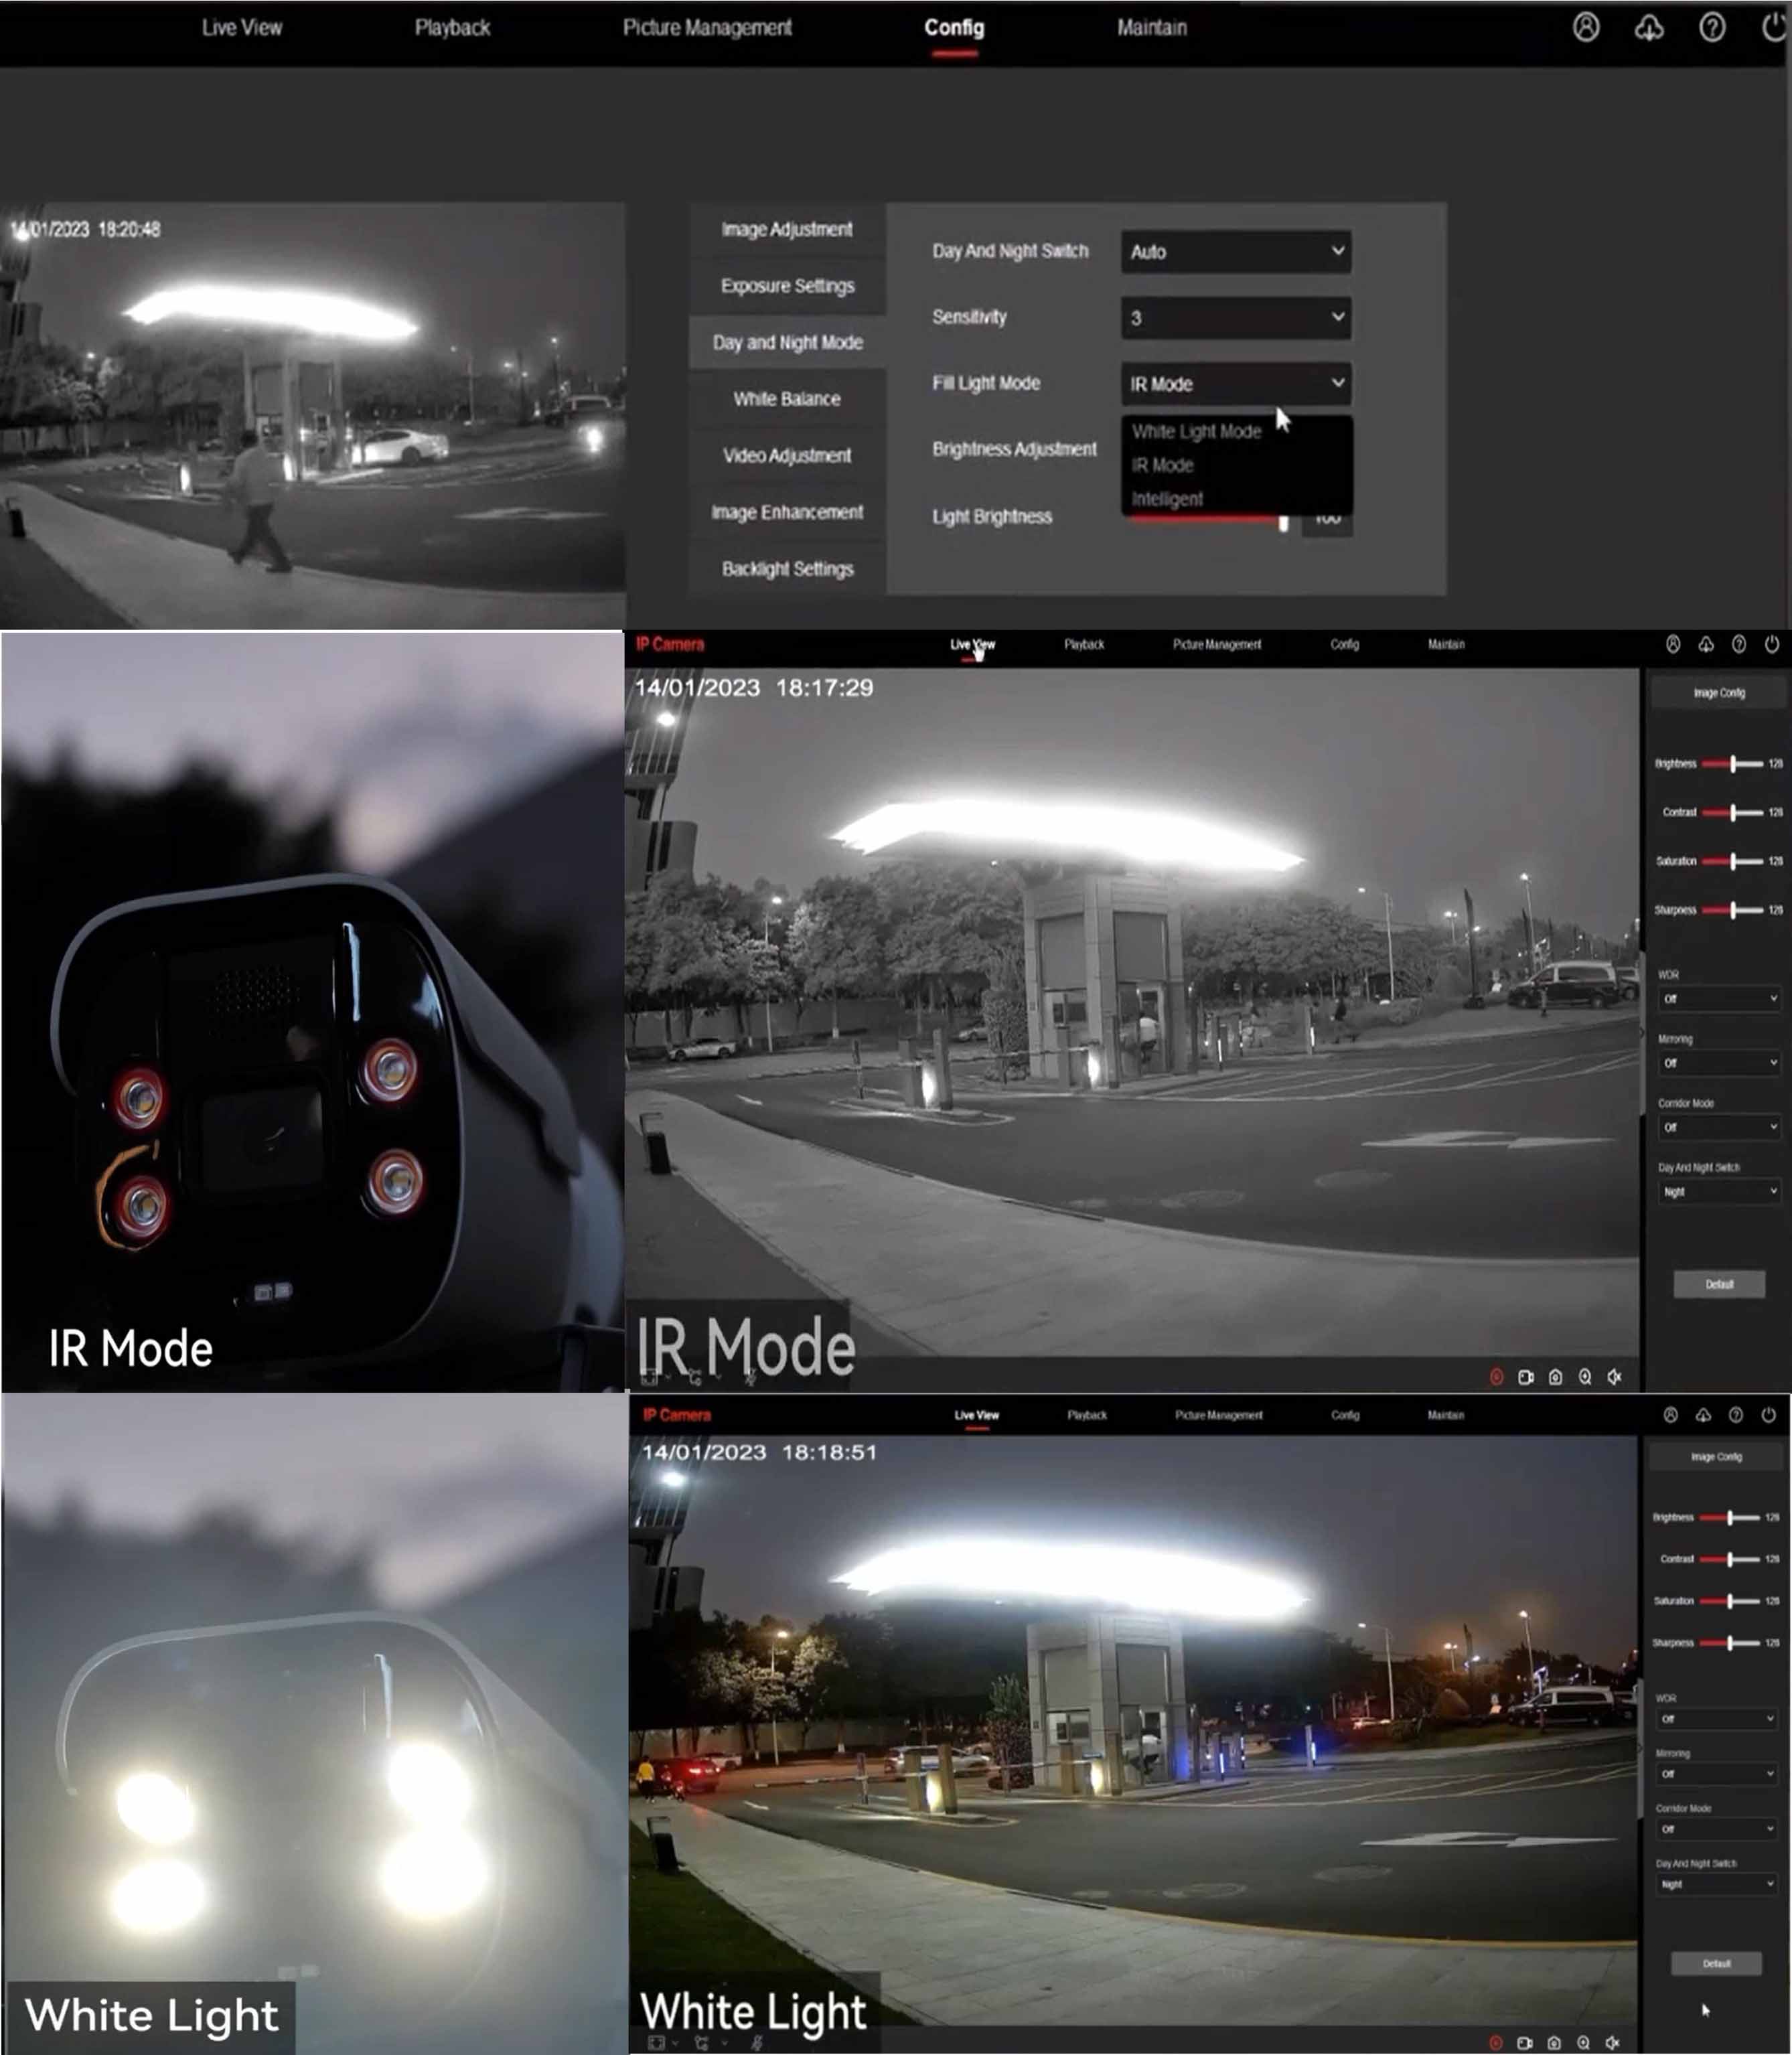Click power logout icon in White Light live view
The height and width of the screenshot is (2055, 1792).
tap(1768, 1415)
